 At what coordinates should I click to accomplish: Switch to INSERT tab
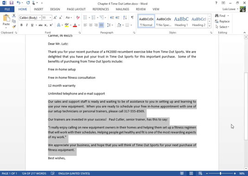38,9
